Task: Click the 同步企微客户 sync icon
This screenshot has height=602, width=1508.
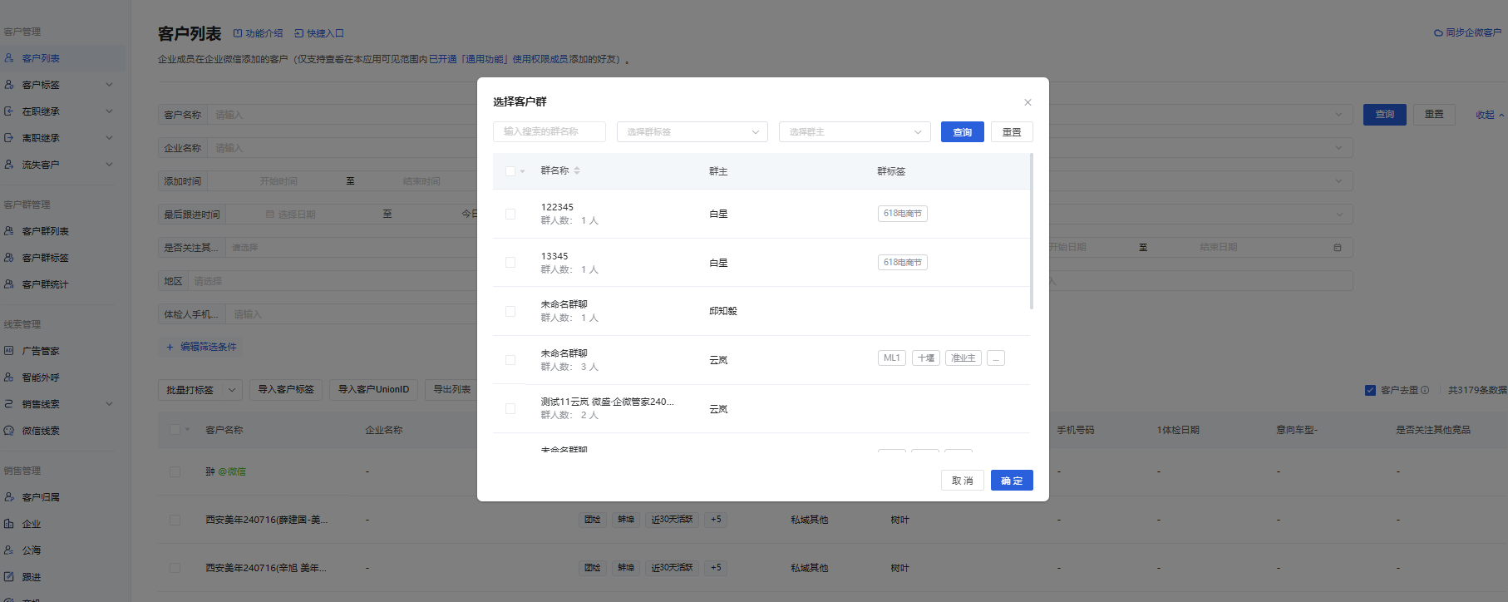Action: click(x=1438, y=33)
